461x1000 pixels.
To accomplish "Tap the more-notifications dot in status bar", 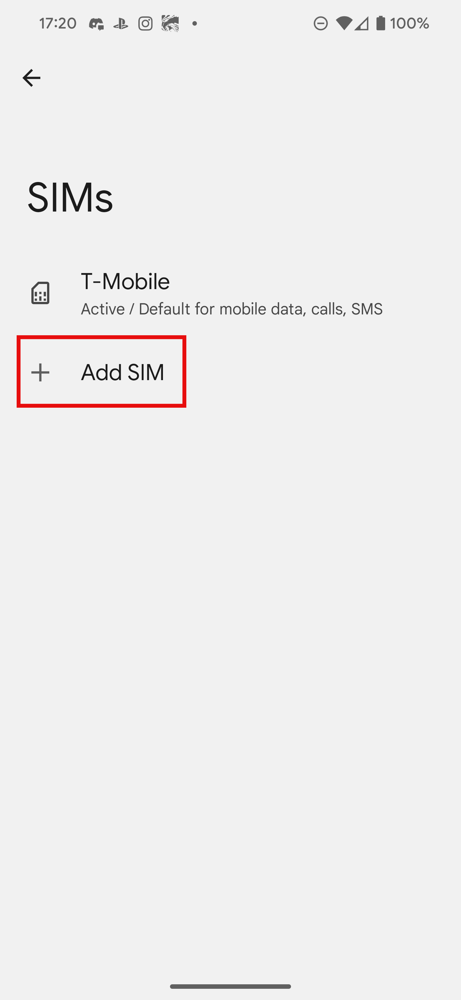I will coord(195,24).
